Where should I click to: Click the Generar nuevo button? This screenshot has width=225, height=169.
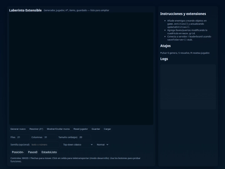click(x=18, y=129)
